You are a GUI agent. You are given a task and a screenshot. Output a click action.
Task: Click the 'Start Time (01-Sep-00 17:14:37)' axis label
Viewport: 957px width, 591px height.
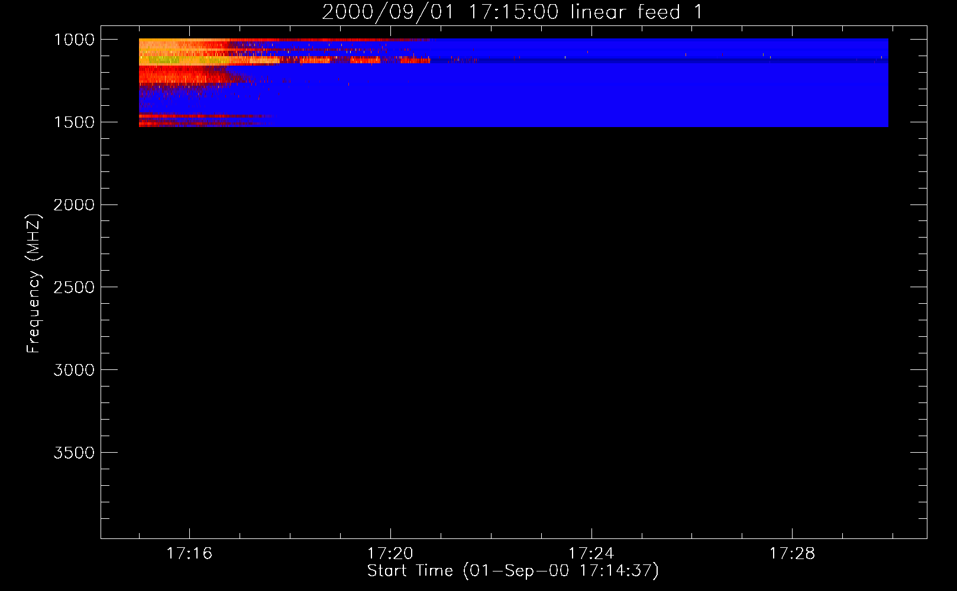click(x=513, y=571)
